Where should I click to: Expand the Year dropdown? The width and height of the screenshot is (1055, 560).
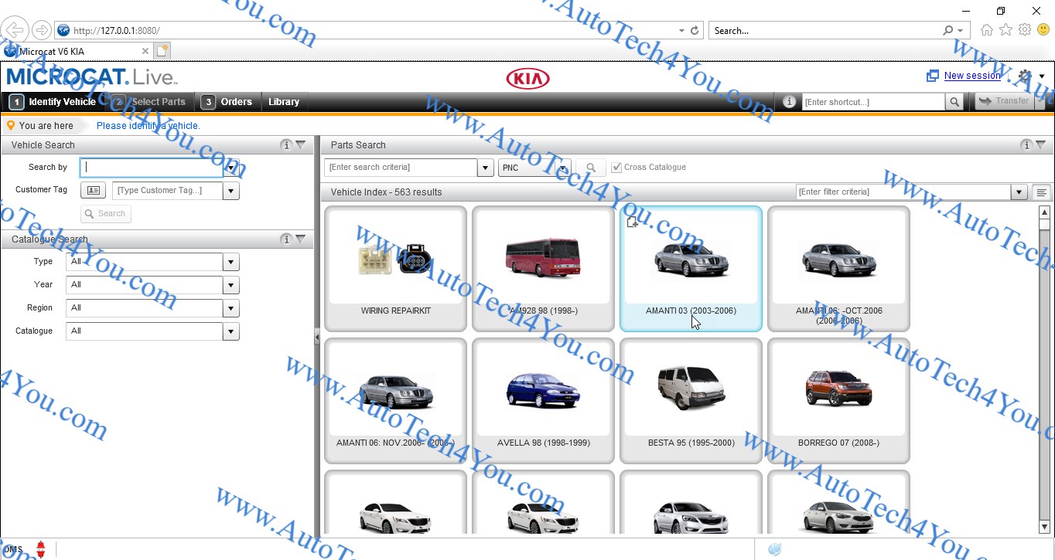230,285
